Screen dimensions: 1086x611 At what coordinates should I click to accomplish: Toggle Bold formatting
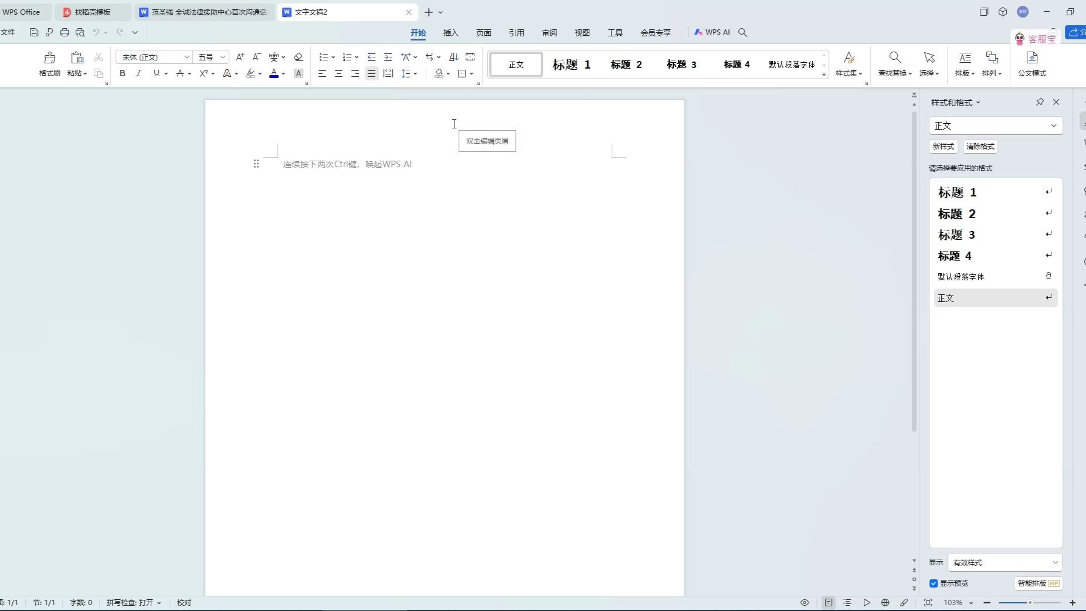[x=123, y=73]
